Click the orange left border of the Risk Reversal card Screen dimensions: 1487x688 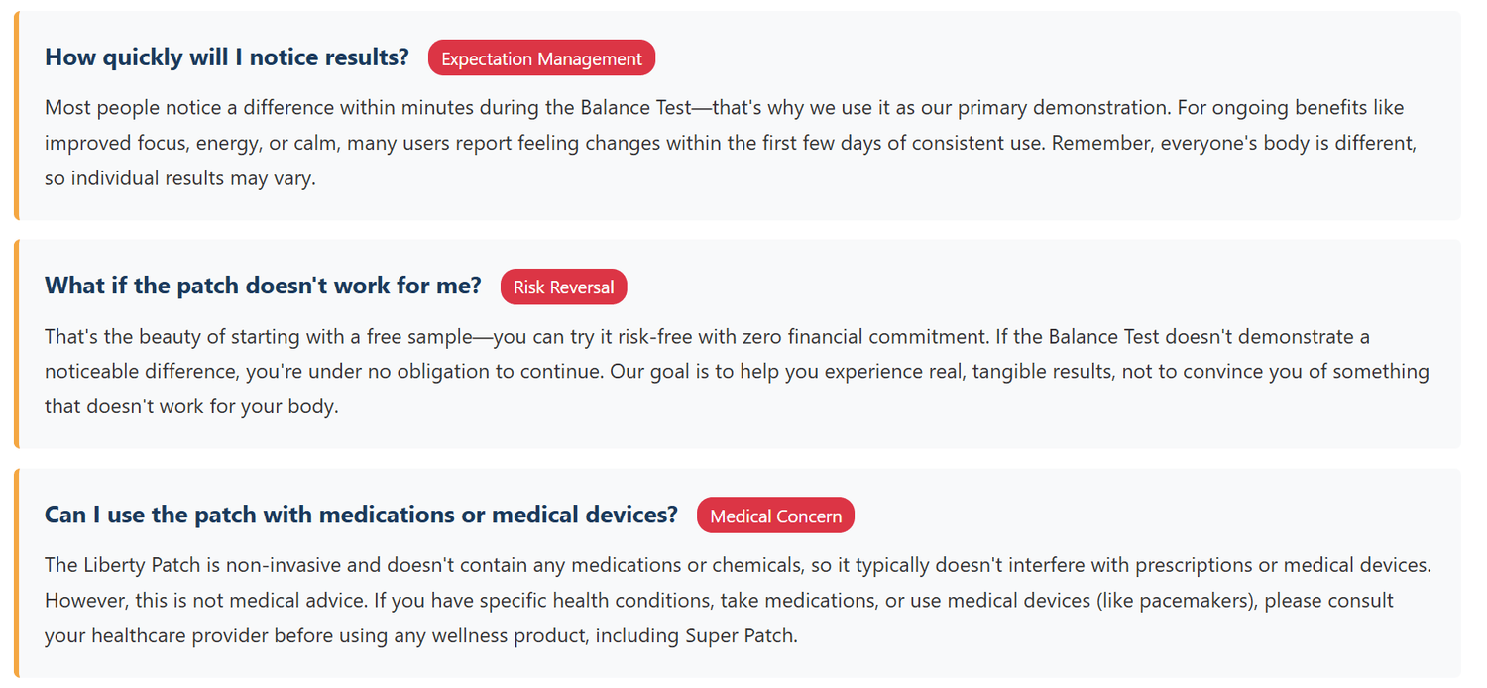click(17, 344)
